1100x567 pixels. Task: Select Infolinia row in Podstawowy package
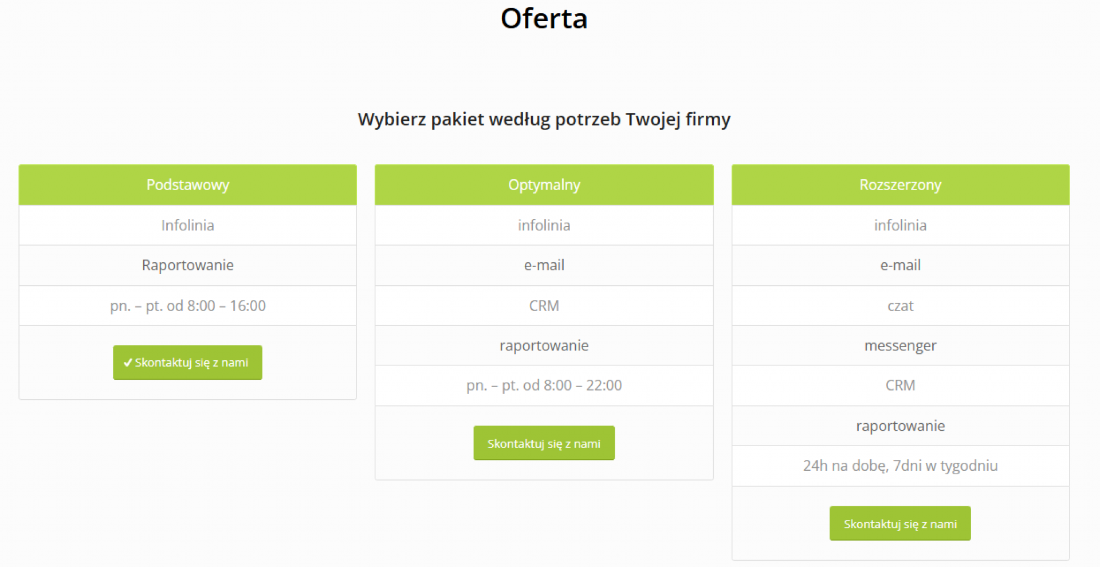pyautogui.click(x=187, y=225)
